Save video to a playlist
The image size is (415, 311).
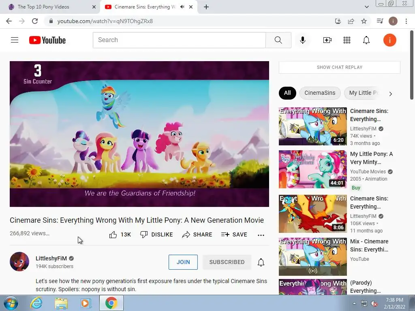click(x=234, y=234)
